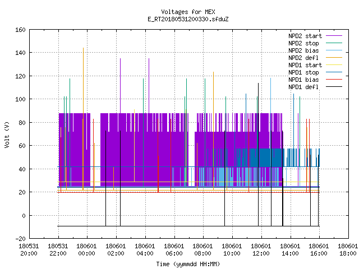Click the 'NPD2 defl' legend label
The height and width of the screenshot is (269, 359).
click(303, 58)
